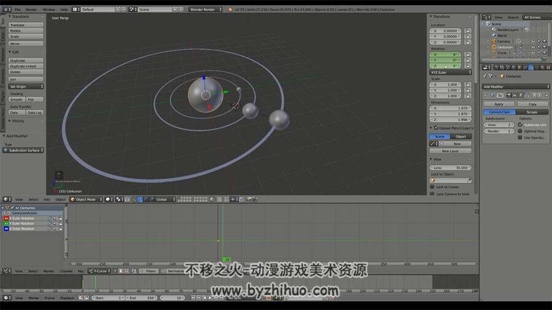Hide the Camera object in outliner
The width and height of the screenshot is (552, 310).
533,42
